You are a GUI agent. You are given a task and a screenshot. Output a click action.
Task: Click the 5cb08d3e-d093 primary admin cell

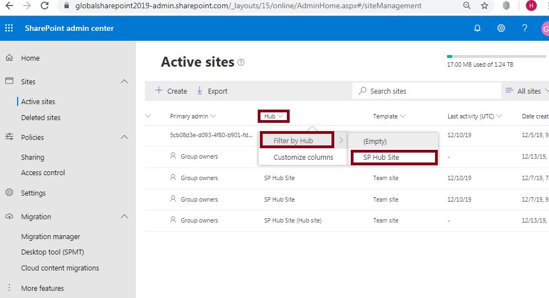(211, 135)
